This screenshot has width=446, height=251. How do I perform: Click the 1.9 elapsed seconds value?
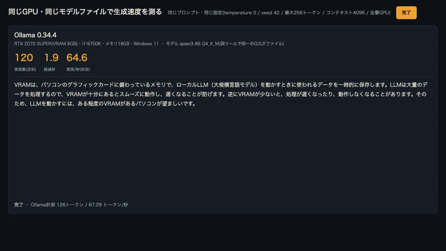pos(51,58)
